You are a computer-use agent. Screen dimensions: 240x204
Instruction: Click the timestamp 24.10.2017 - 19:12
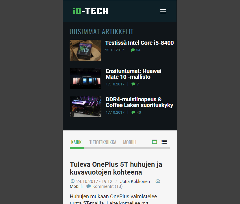pyautogui.click(x=94, y=181)
